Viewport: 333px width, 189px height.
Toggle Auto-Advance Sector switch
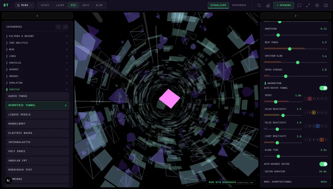[x=323, y=164]
